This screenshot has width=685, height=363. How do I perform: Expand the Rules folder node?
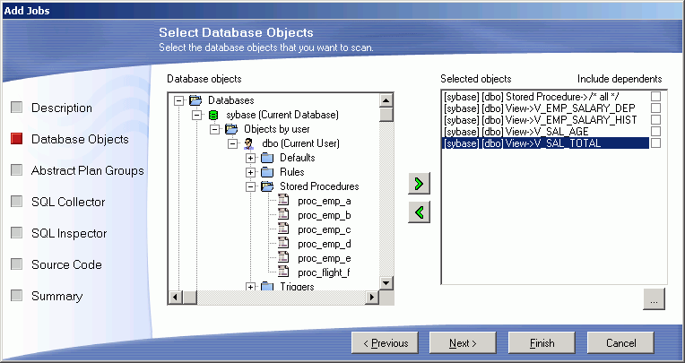tap(250, 173)
